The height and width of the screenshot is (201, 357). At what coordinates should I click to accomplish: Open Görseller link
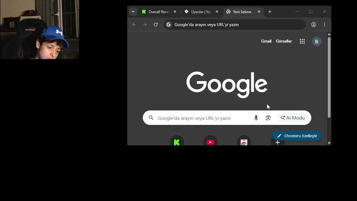pyautogui.click(x=284, y=41)
